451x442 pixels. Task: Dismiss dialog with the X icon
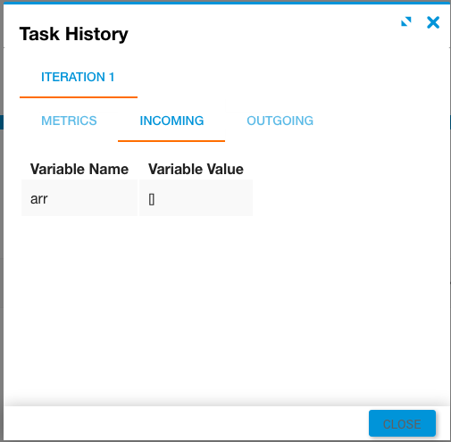coord(433,22)
